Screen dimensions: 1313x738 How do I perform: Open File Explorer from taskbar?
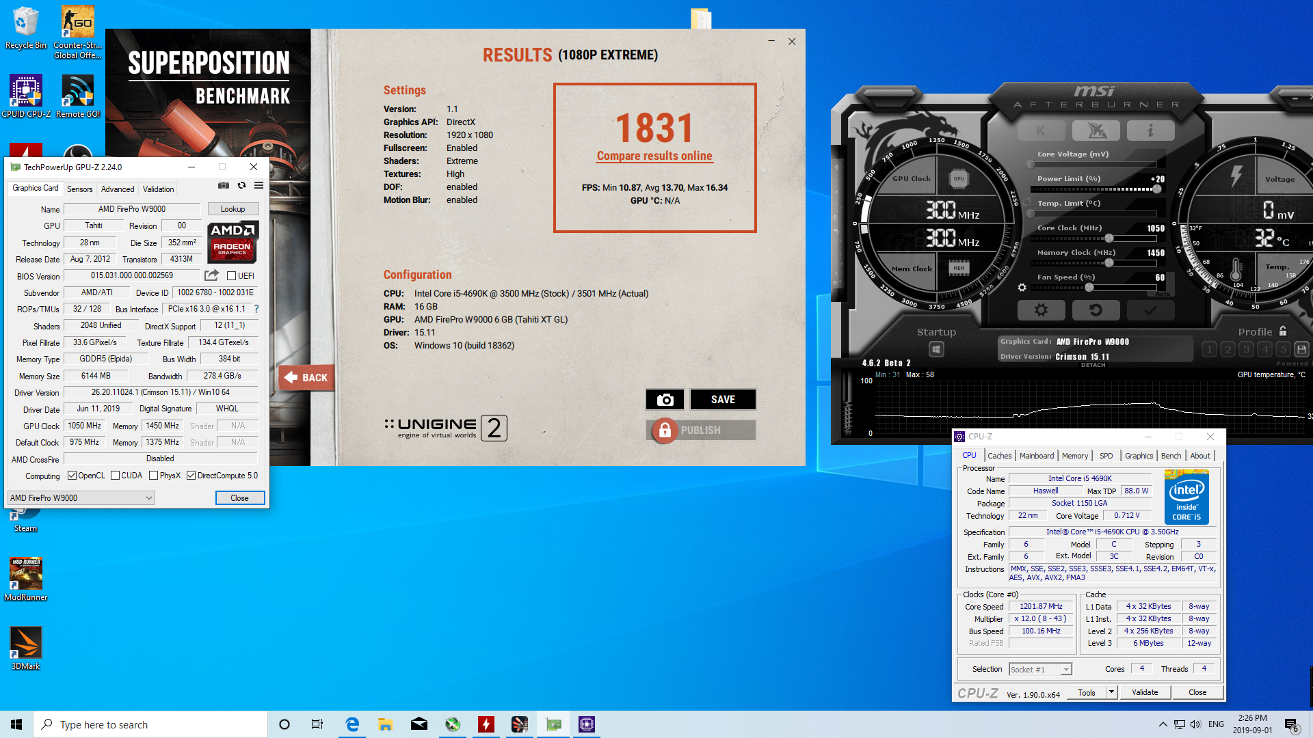point(385,724)
